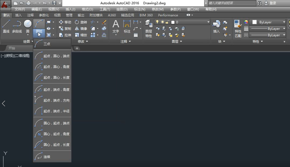Choose 起点, 端点, 方向 arc option

point(52,100)
